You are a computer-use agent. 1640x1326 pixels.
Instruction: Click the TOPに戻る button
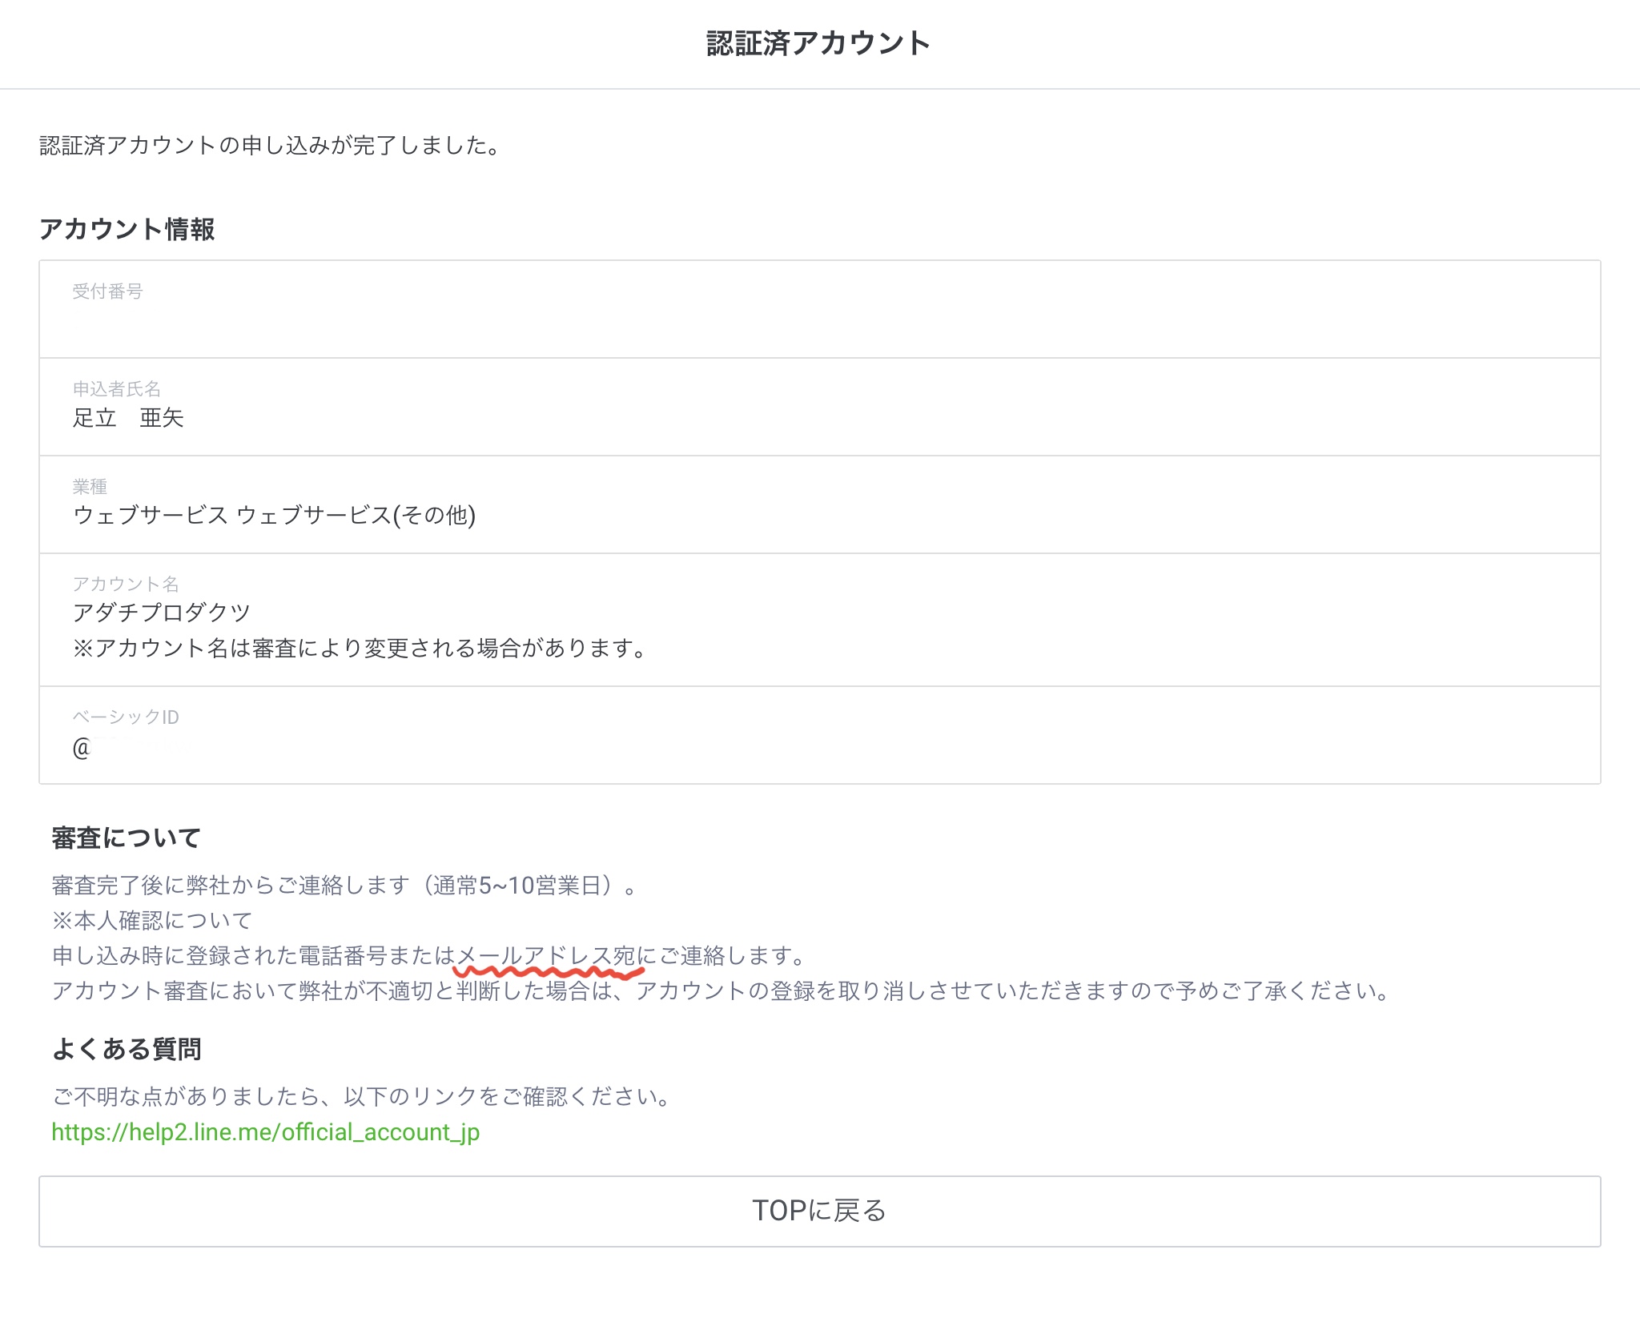(x=819, y=1210)
